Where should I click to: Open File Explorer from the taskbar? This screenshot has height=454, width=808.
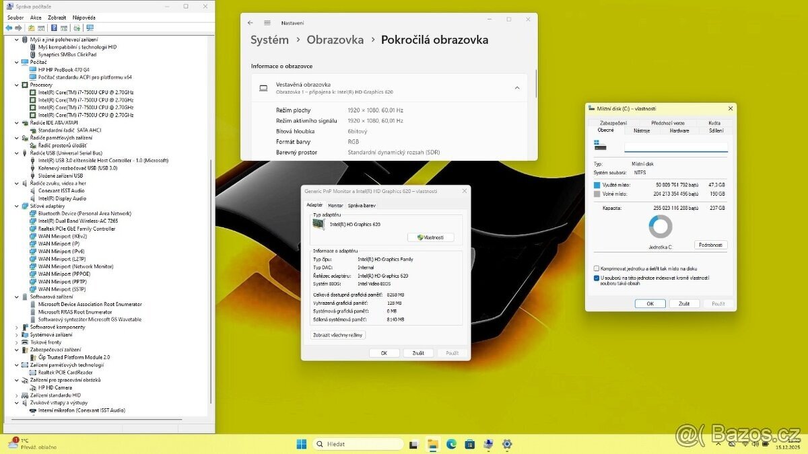click(433, 444)
